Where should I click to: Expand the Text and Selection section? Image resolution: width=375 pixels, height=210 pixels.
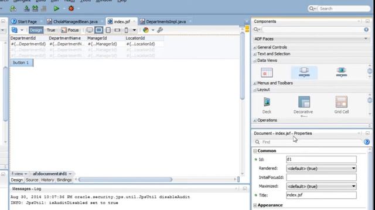pyautogui.click(x=255, y=54)
